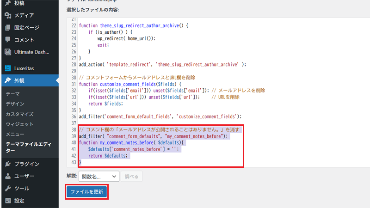The height and width of the screenshot is (208, 370).
Task: Click the paintbrush icon beside 外観
Action: point(8,81)
